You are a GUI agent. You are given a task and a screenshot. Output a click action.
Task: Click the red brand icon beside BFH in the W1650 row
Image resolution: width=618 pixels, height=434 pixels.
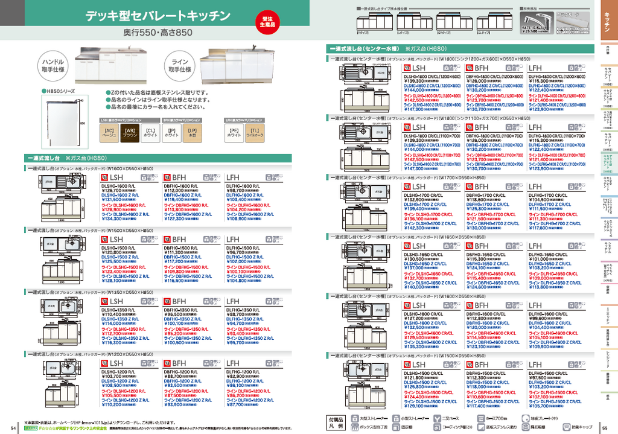point(470,246)
